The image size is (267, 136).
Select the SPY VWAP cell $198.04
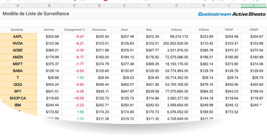click(254, 92)
